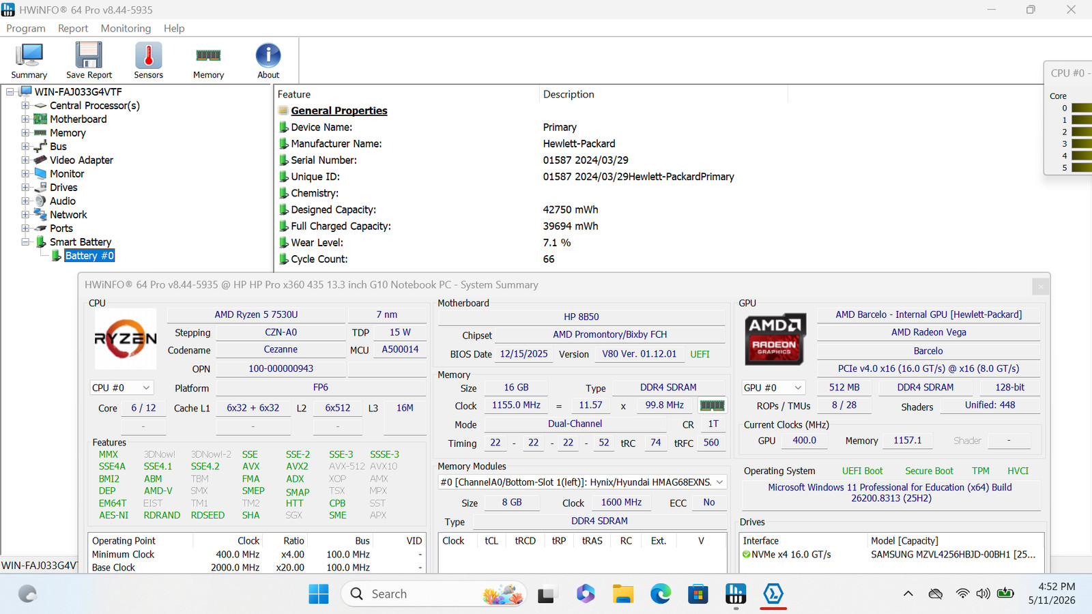Open the About info icon
Viewport: 1092px width, 614px height.
[268, 55]
